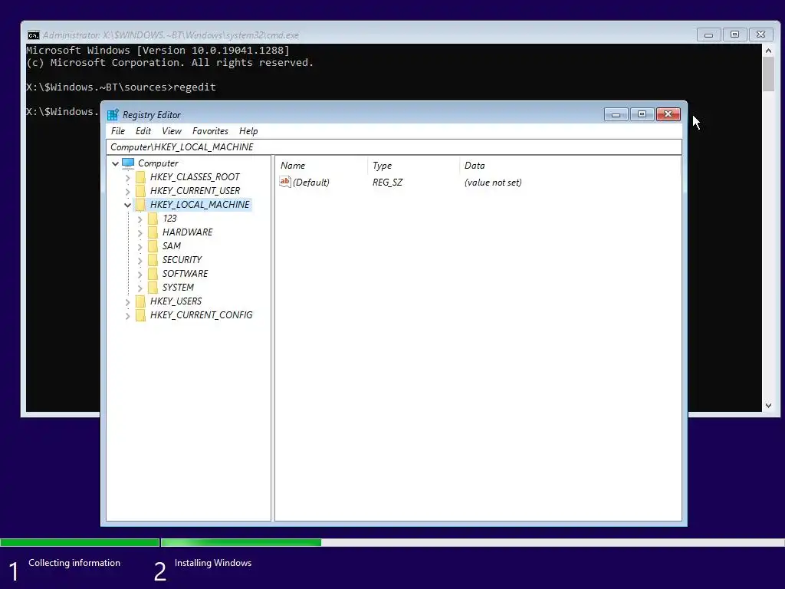
Task: Select the HKEY_CURRENT_USER label
Action: 195,191
